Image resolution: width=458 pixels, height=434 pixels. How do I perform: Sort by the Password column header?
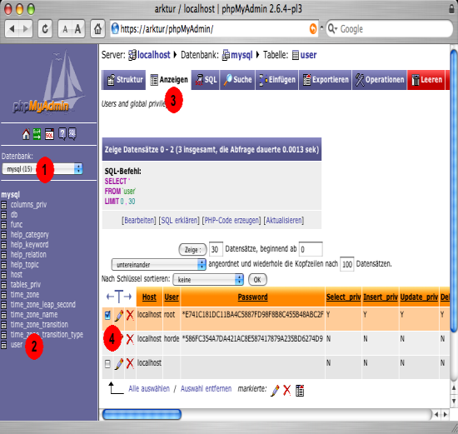[x=252, y=297]
